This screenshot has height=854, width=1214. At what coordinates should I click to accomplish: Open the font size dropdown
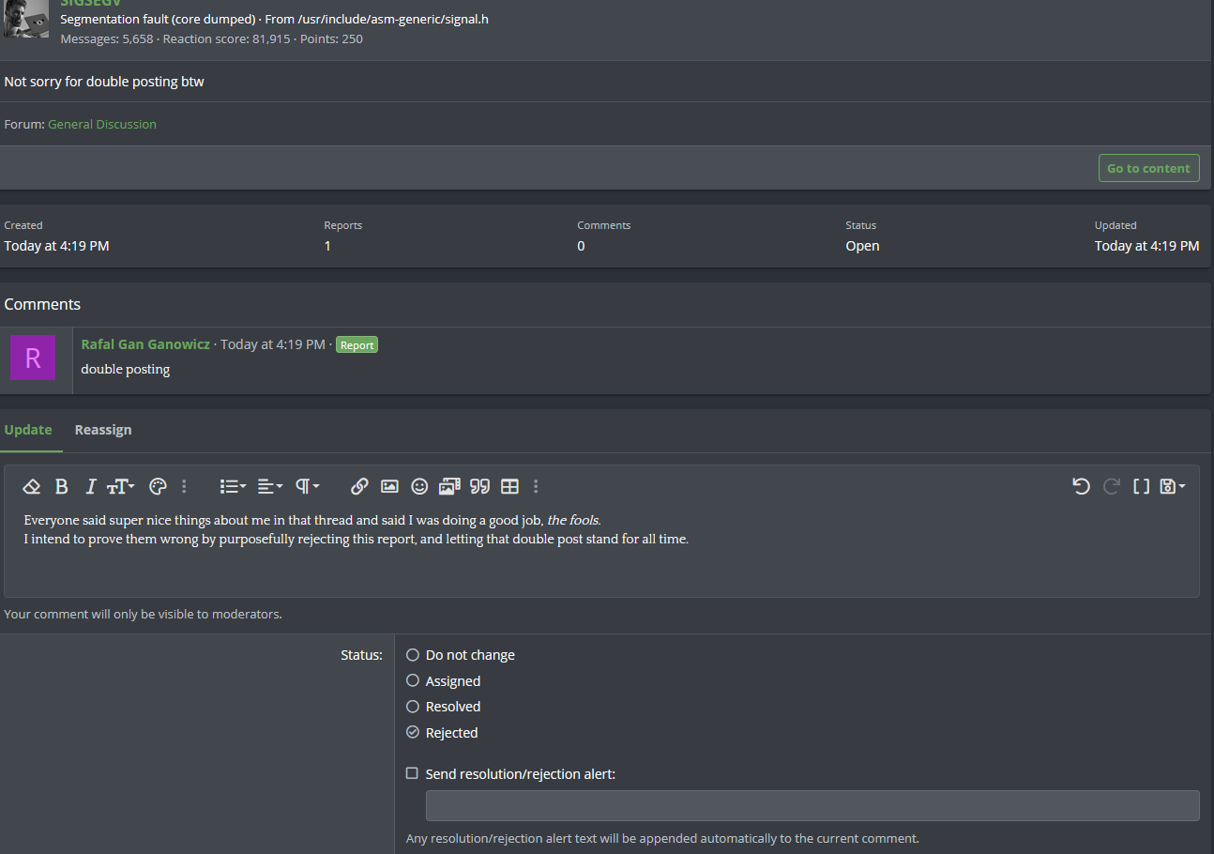120,486
